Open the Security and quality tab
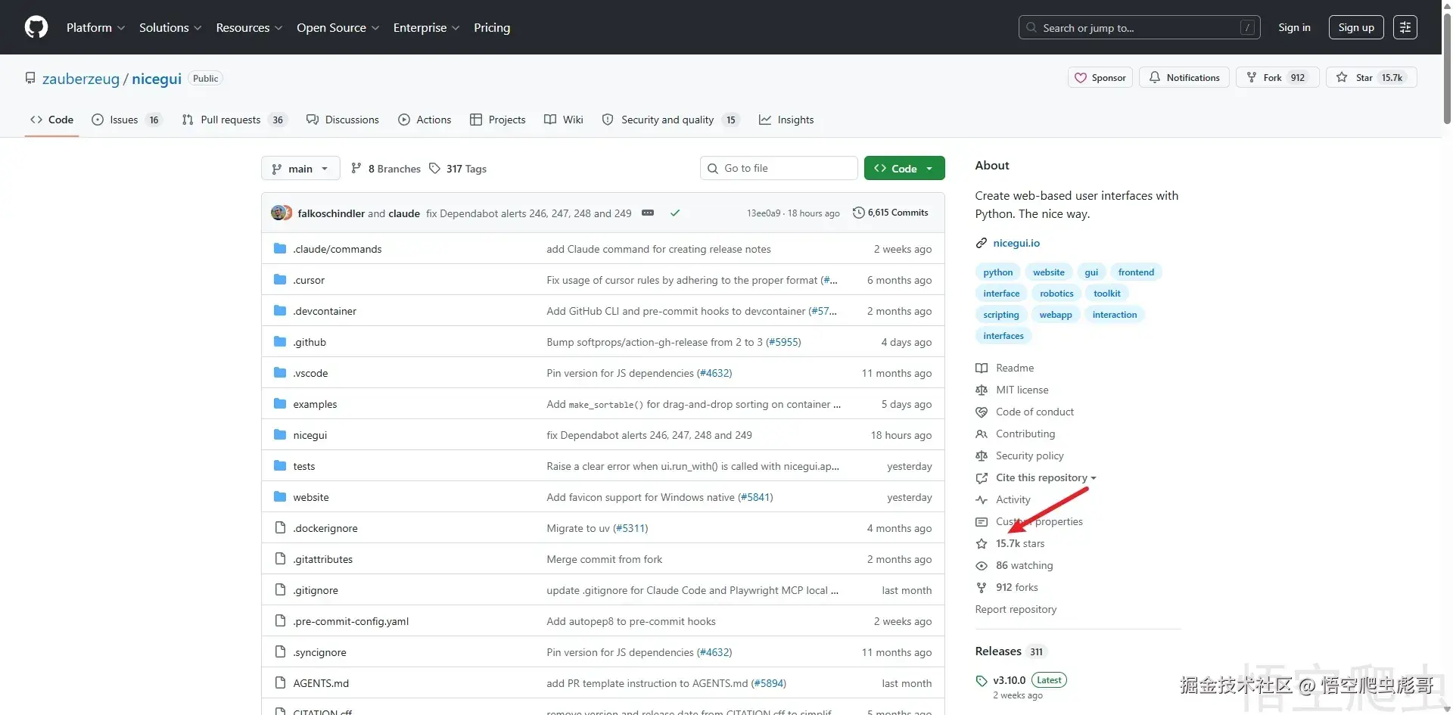The height and width of the screenshot is (715, 1453). pos(670,120)
